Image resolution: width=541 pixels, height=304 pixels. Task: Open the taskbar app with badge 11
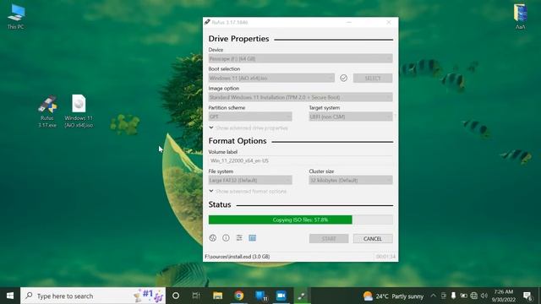[x=260, y=296]
